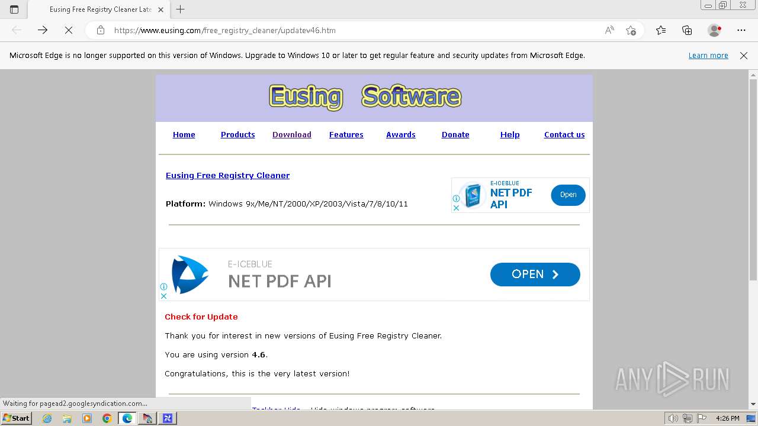The height and width of the screenshot is (426, 758).
Task: Open the Donate page
Action: tap(455, 135)
